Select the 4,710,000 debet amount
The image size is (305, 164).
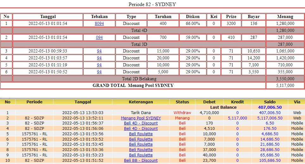point(209,113)
